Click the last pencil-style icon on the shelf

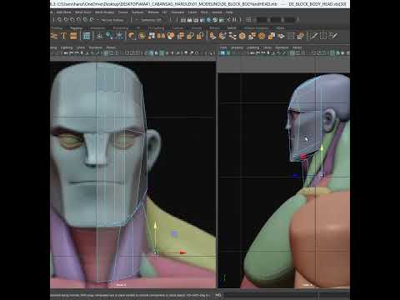(333, 36)
